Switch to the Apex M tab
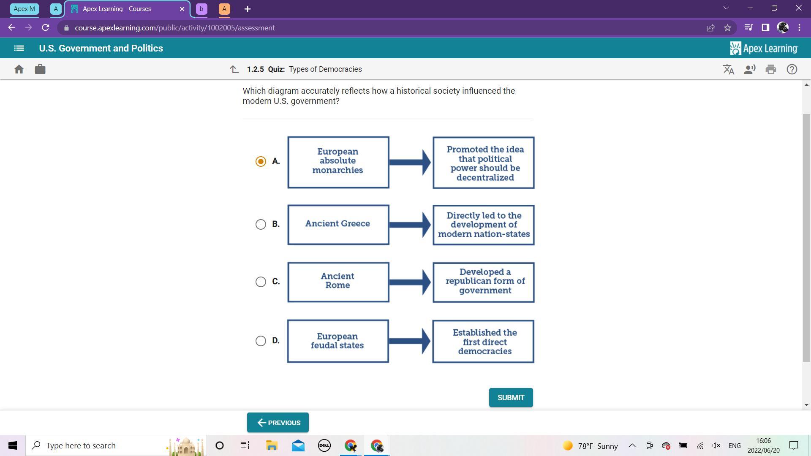This screenshot has width=811, height=456. (x=24, y=9)
